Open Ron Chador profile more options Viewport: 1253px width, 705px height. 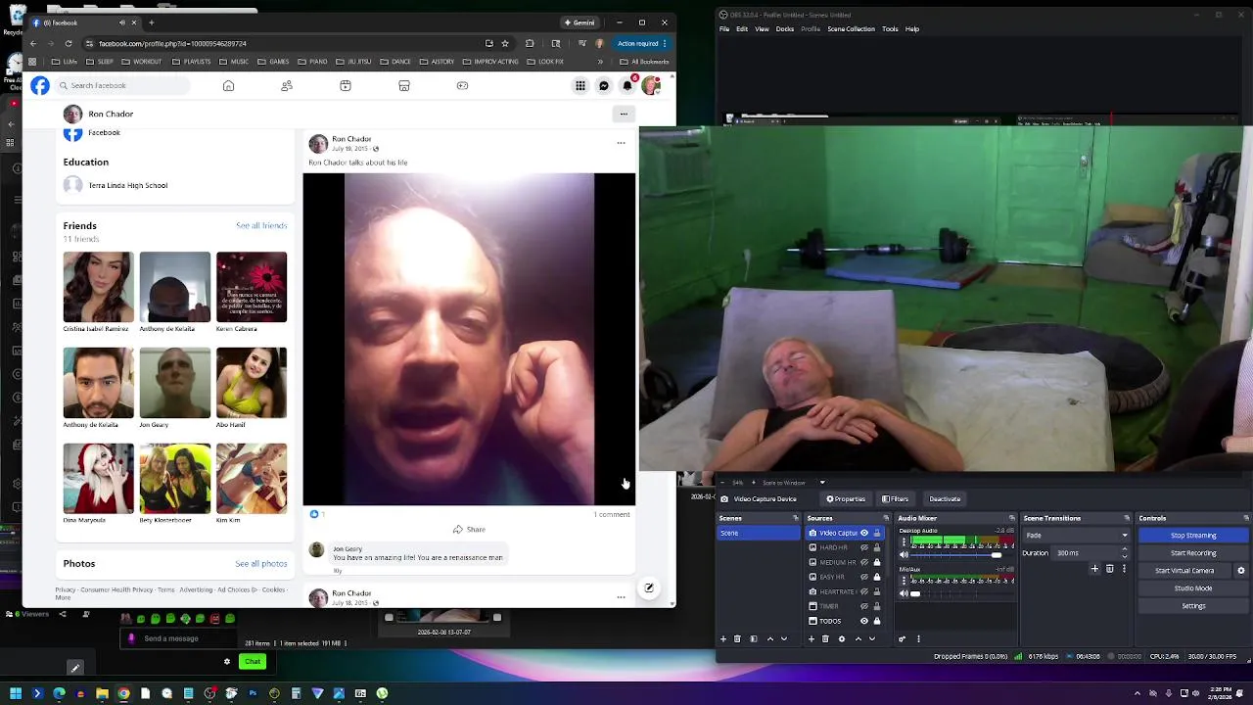pos(624,114)
